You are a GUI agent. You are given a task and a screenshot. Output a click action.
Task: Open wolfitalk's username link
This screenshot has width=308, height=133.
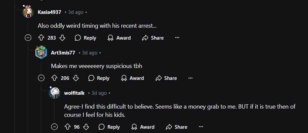[x=75, y=93]
